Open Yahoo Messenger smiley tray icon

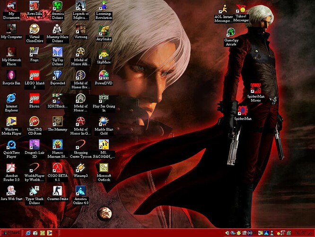tap(278, 233)
